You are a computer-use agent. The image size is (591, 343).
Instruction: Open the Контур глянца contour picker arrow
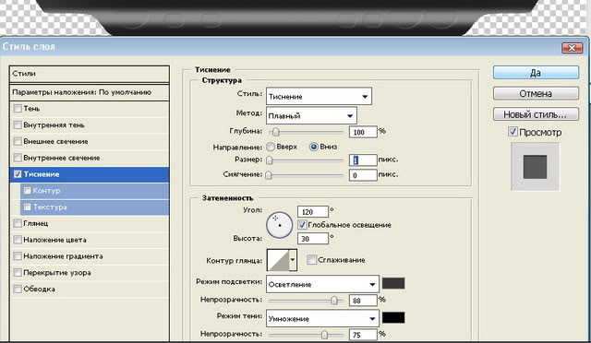(293, 260)
